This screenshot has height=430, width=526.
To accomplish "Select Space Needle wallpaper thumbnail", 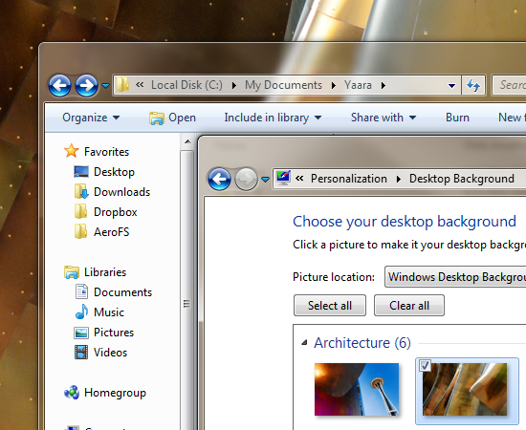I will tap(357, 390).
